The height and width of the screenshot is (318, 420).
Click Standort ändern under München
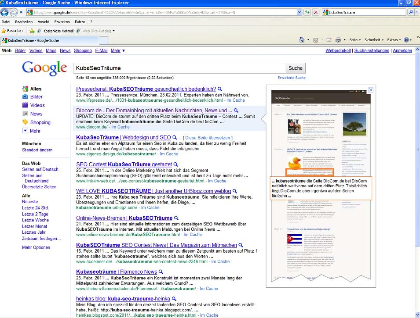click(x=37, y=150)
